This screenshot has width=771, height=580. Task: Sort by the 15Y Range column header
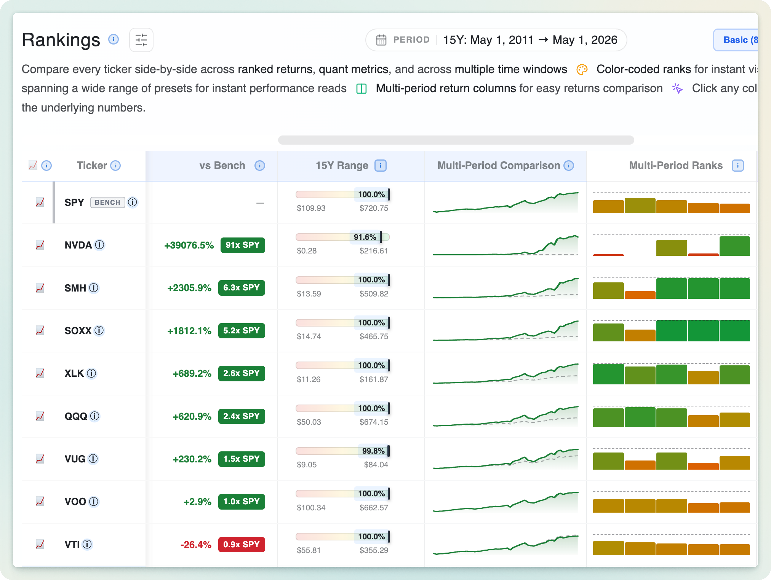(342, 166)
